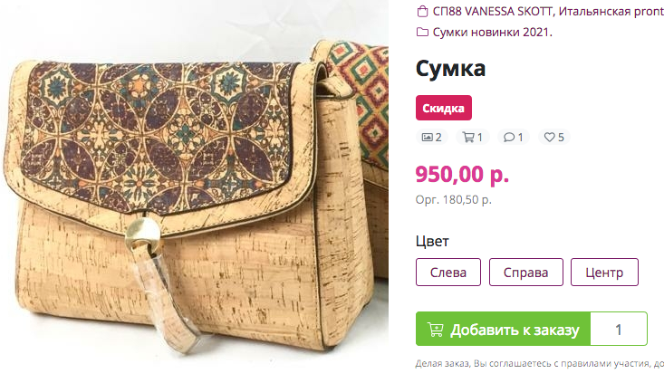Click the cart count icon showing 1
Image resolution: width=664 pixels, height=383 pixels.
[468, 137]
